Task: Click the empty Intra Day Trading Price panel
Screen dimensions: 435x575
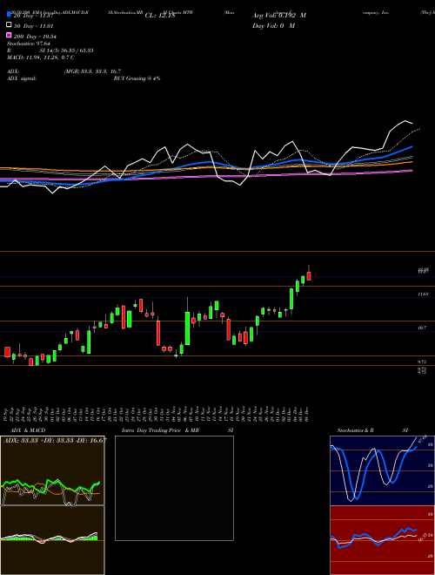Action: coord(174,488)
